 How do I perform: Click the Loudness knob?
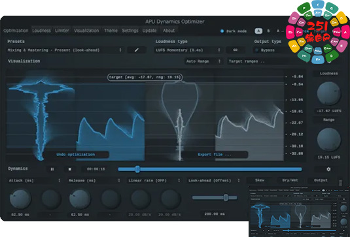329,93
